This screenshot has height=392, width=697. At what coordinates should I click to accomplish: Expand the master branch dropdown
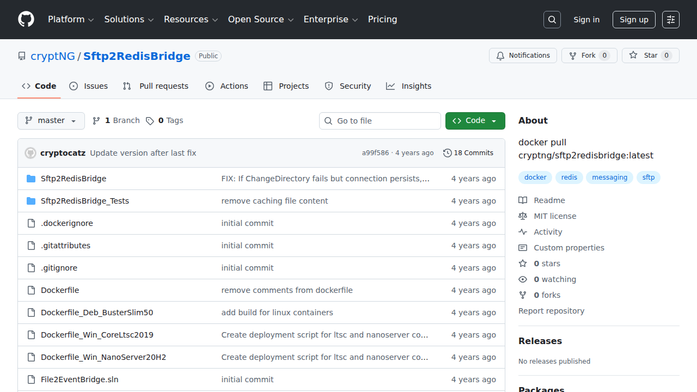tap(51, 120)
